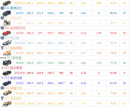Image resolution: width=129 pixels, height=107 pixels.
Task: Select the 243.3 cell in 超能橘喵 row
Action: click(x=40, y=53)
